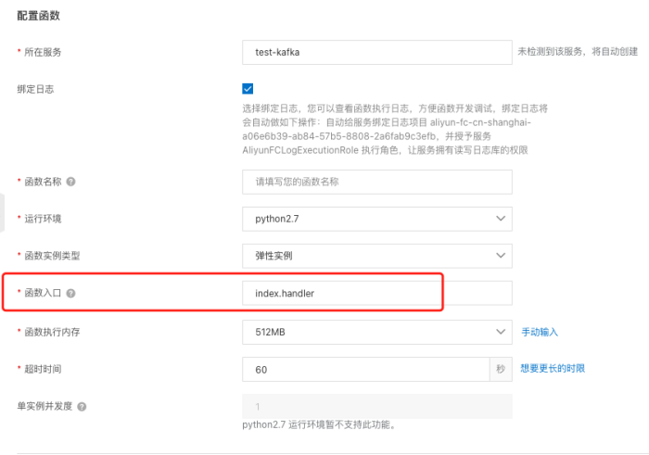This screenshot has width=649, height=455.
Task: Click the 秒 unit box after the timeout field
Action: (501, 369)
